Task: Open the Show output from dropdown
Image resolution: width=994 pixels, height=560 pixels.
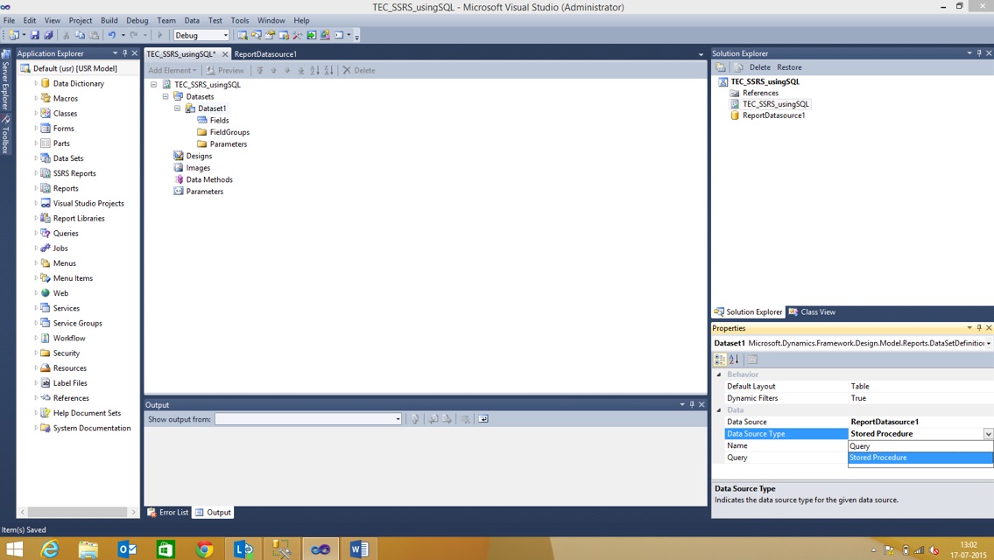Action: point(398,419)
